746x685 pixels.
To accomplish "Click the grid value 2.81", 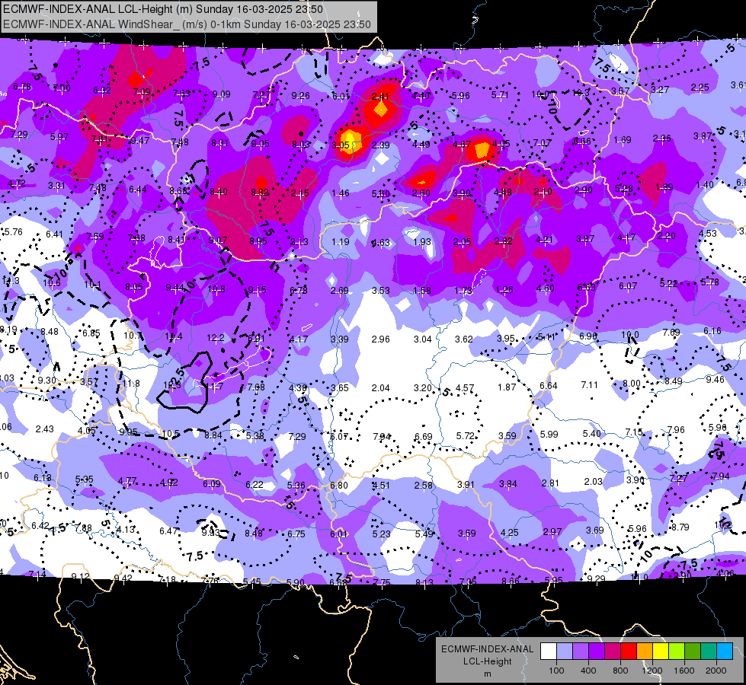I will click(x=550, y=483).
